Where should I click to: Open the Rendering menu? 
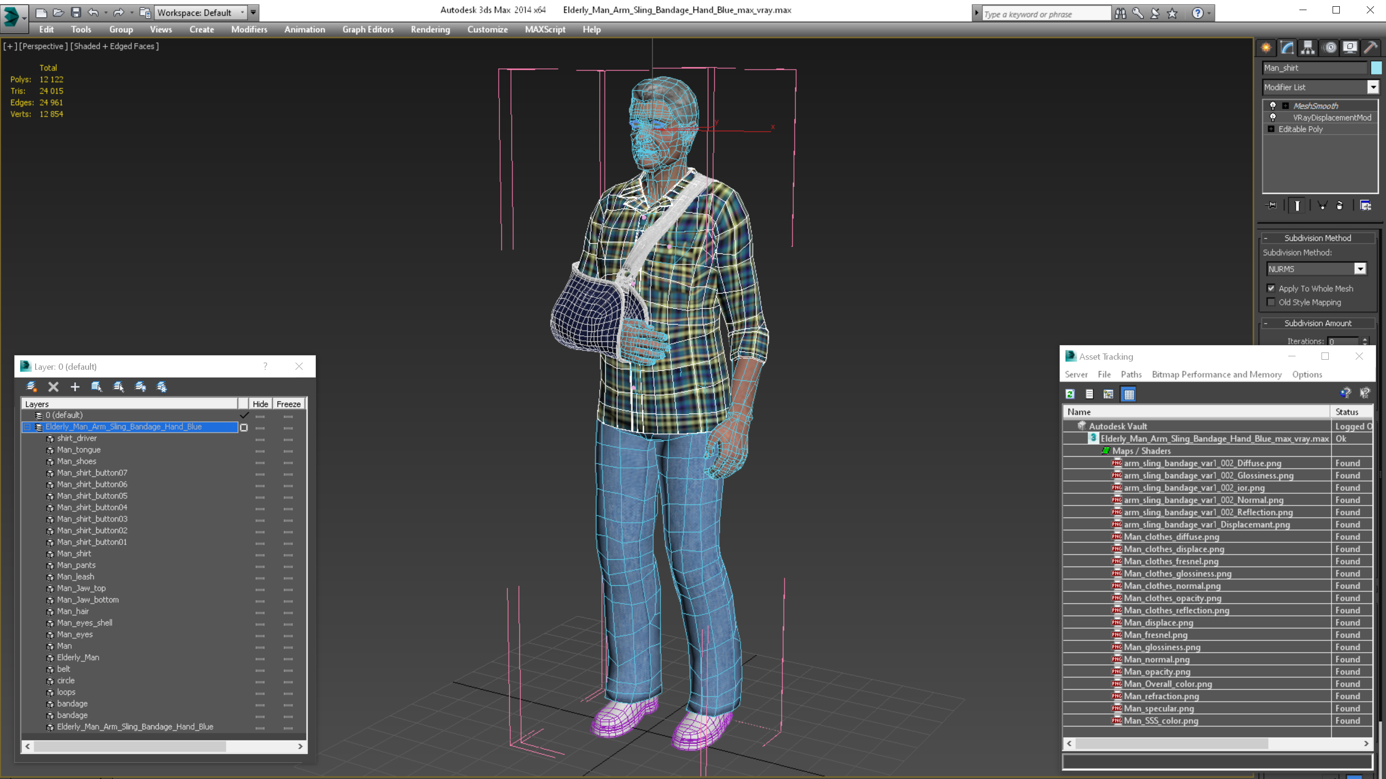[x=430, y=29]
